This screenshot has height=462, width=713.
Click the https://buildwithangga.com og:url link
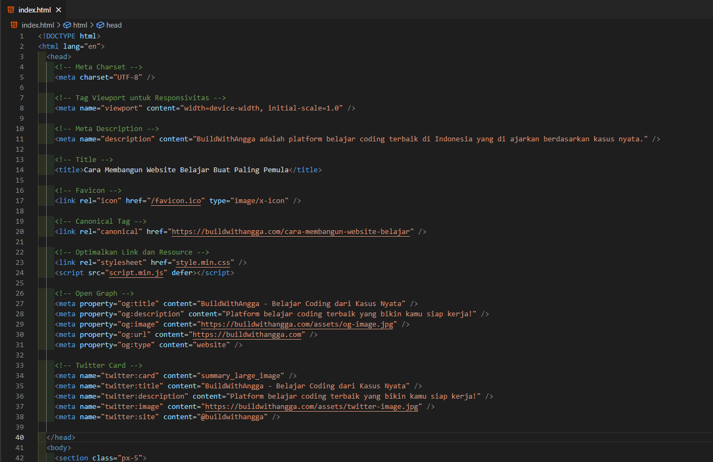[x=247, y=334]
